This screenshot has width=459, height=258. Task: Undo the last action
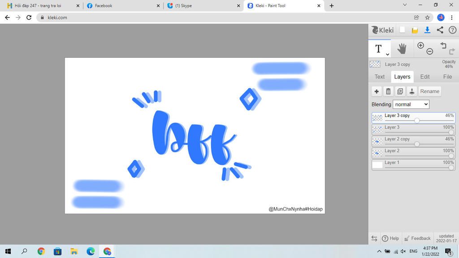click(x=443, y=45)
